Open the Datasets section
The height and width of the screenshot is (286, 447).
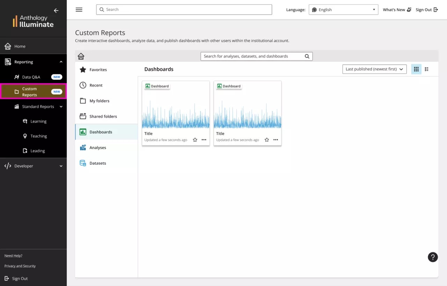point(98,163)
